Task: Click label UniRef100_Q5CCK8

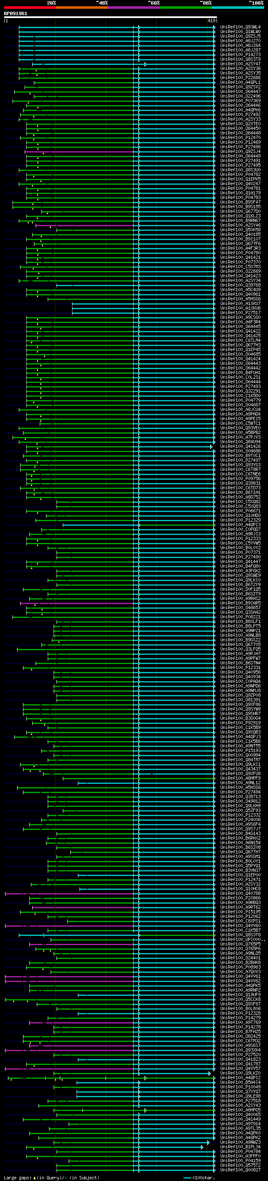Action: click(240, 1000)
